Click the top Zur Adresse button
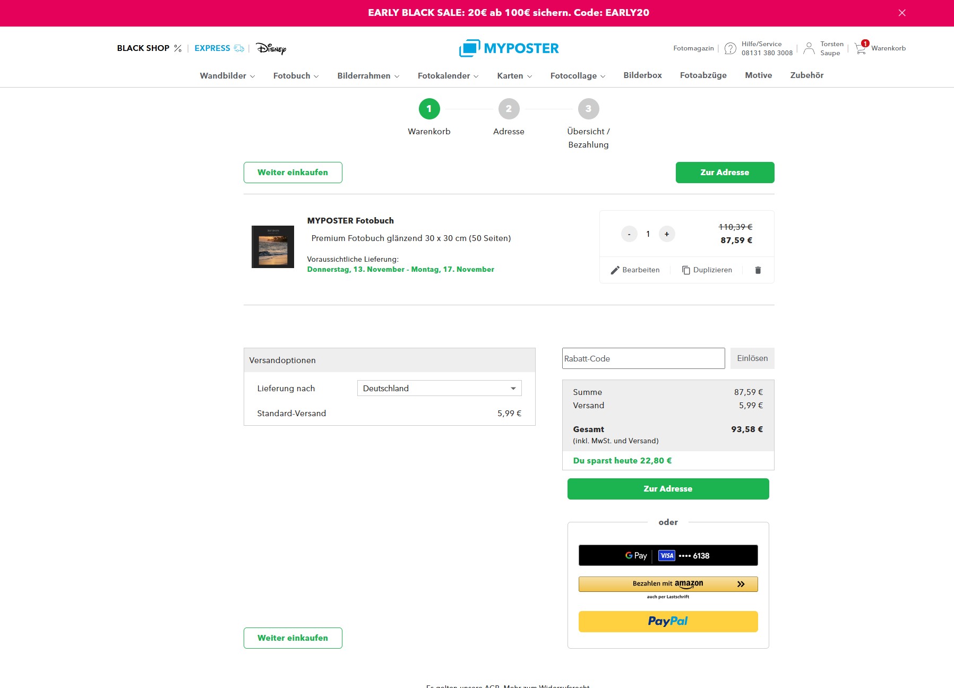 click(x=725, y=173)
